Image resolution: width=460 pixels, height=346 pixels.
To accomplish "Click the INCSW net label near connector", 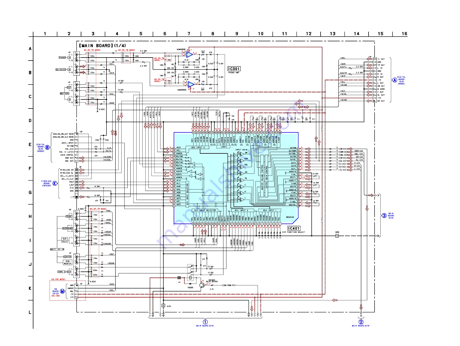I will coord(343,85).
